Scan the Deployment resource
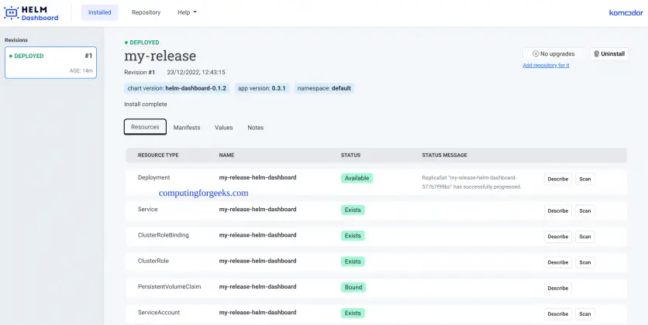 tap(585, 179)
